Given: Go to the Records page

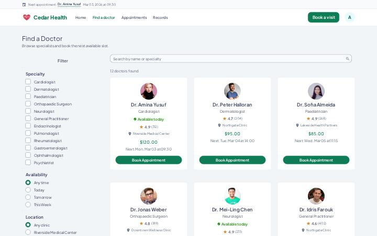Looking at the screenshot, I should pos(160,18).
